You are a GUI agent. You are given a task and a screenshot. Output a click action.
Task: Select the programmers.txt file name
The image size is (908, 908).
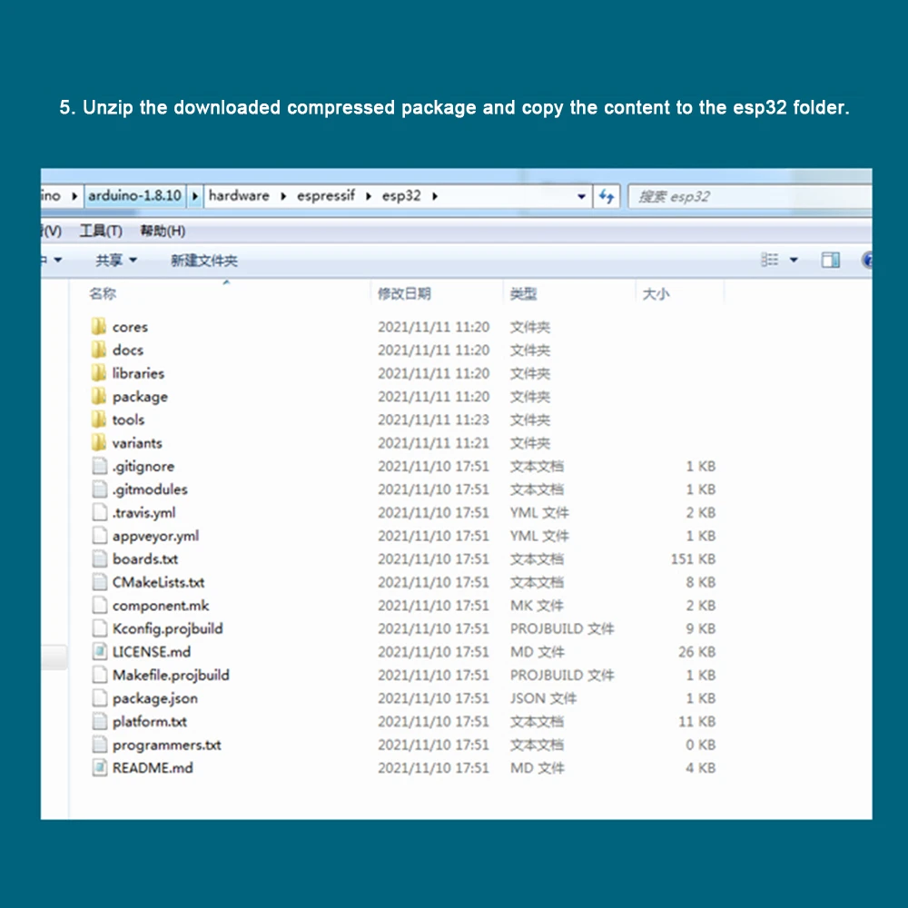click(x=167, y=745)
